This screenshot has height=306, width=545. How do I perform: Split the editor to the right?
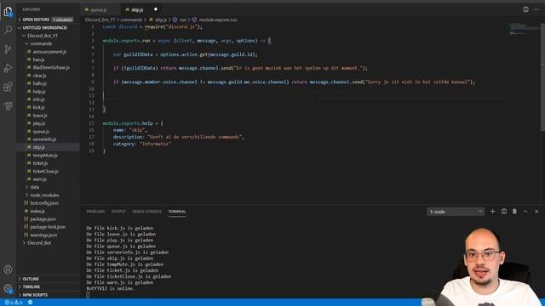pyautogui.click(x=525, y=9)
